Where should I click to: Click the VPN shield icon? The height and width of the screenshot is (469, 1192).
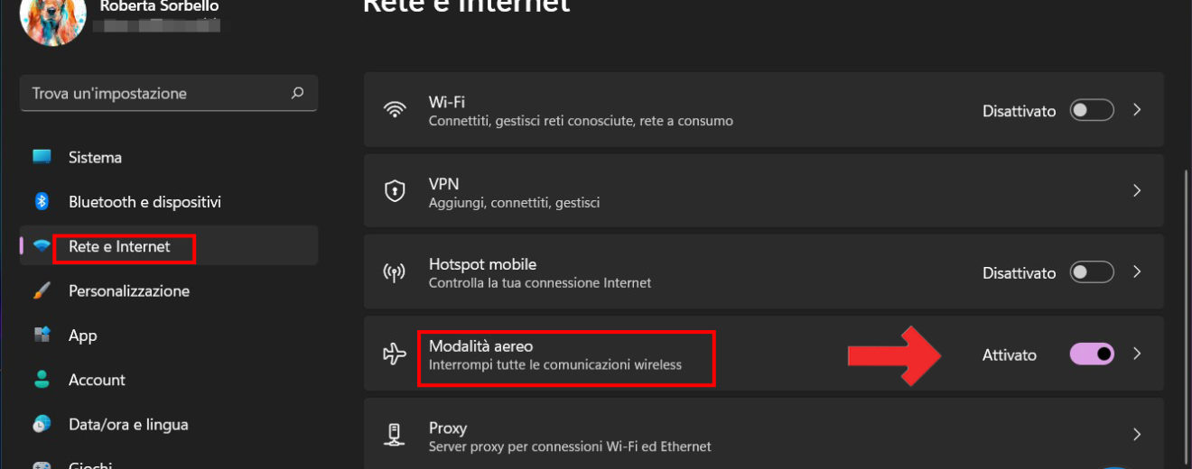pyautogui.click(x=395, y=191)
